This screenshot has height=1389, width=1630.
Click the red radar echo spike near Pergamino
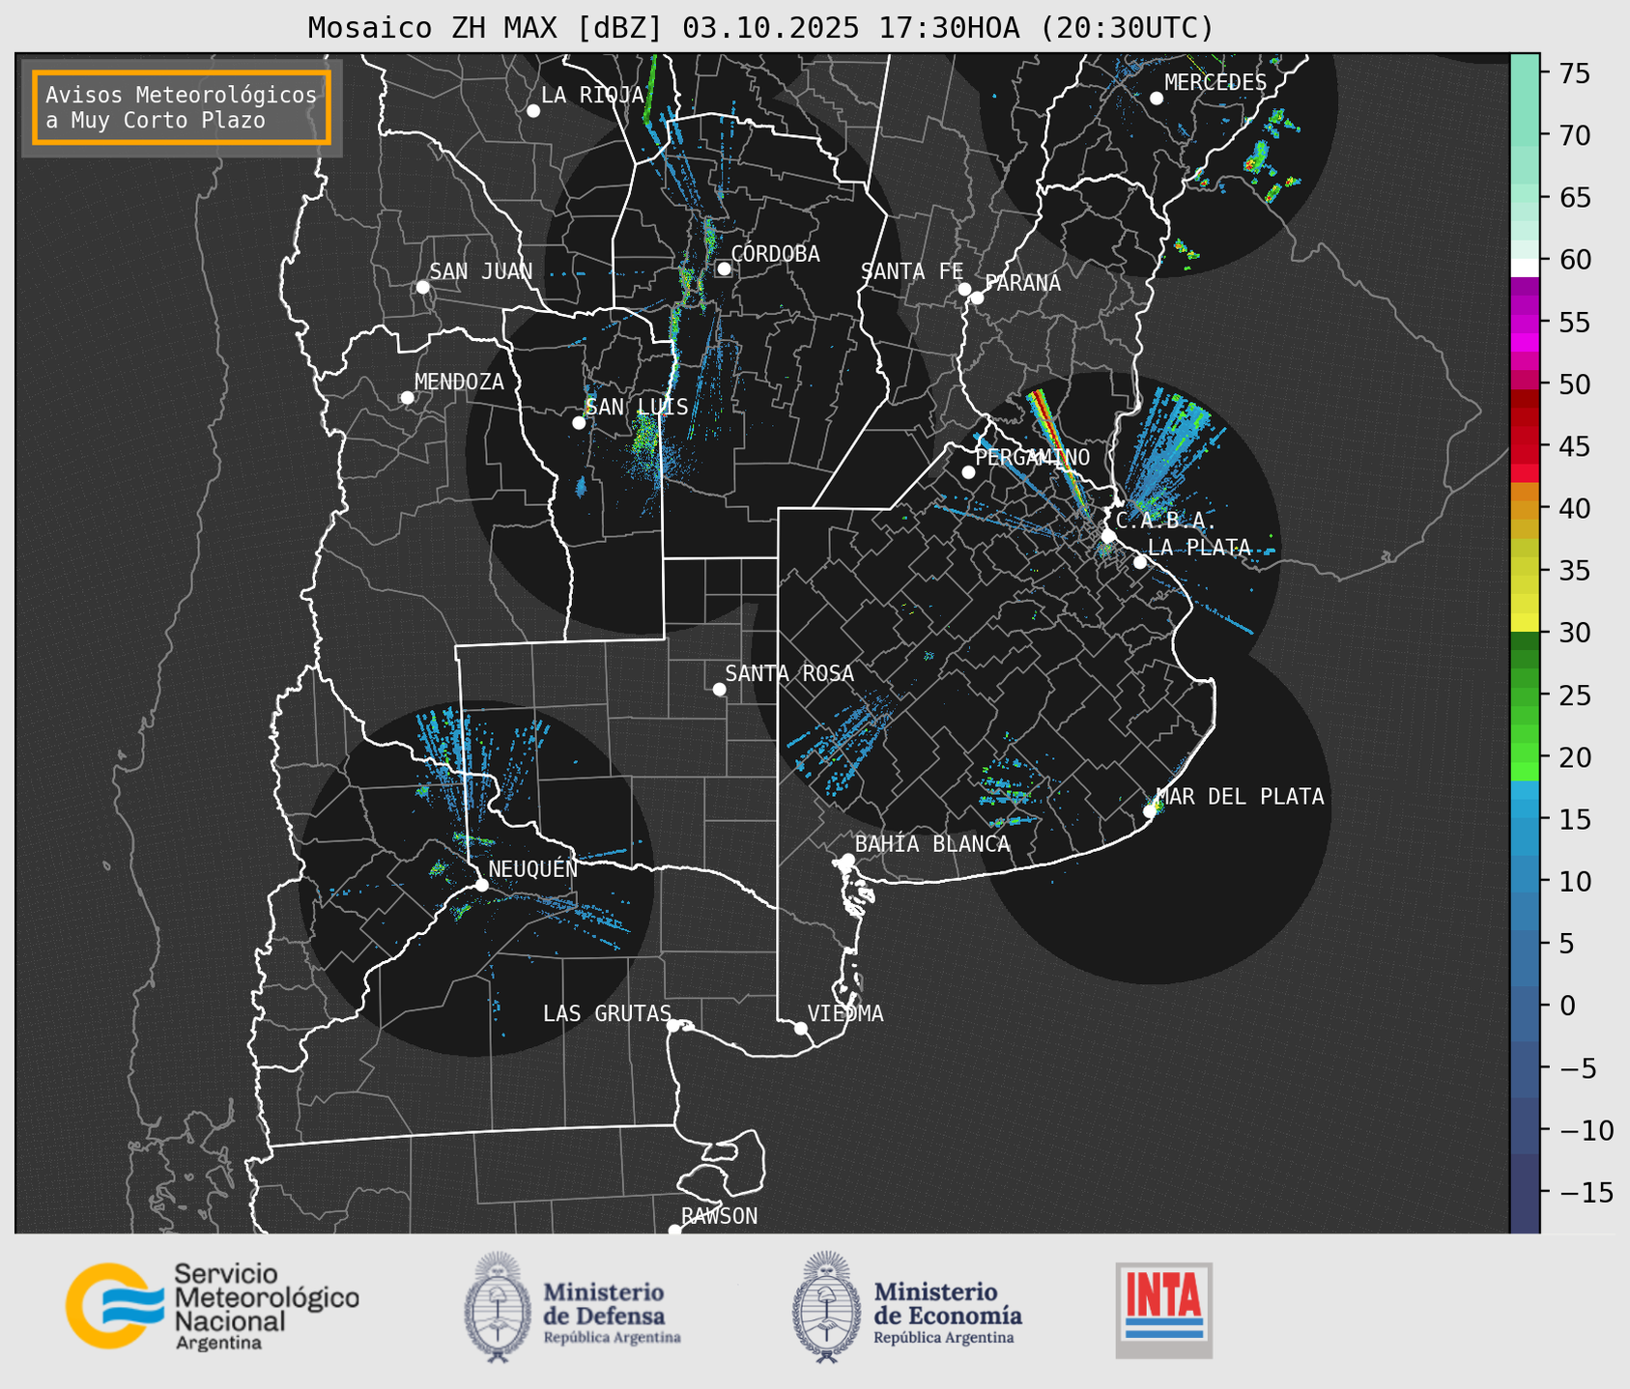coord(1048,423)
